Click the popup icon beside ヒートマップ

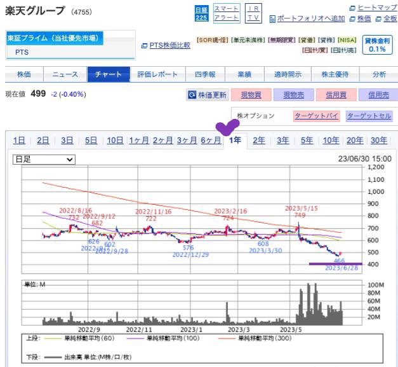coord(352,8)
